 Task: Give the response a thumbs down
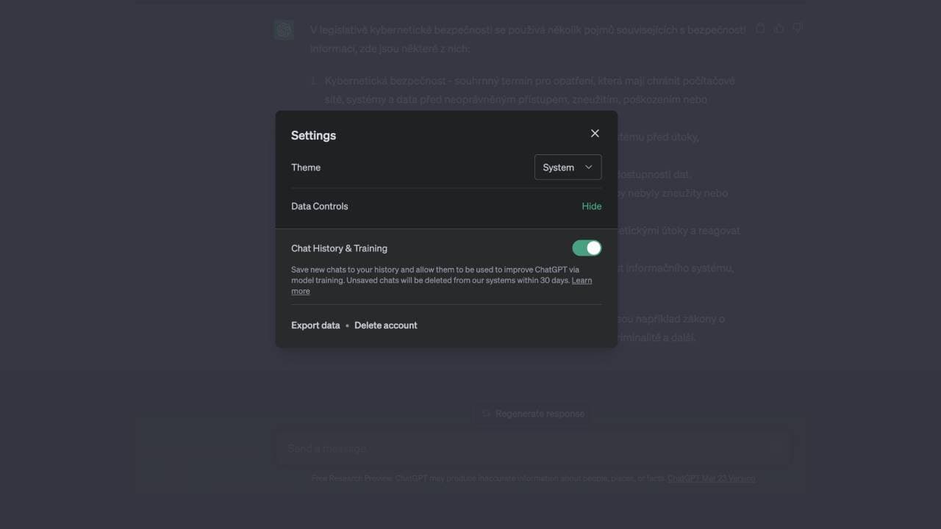tap(798, 29)
